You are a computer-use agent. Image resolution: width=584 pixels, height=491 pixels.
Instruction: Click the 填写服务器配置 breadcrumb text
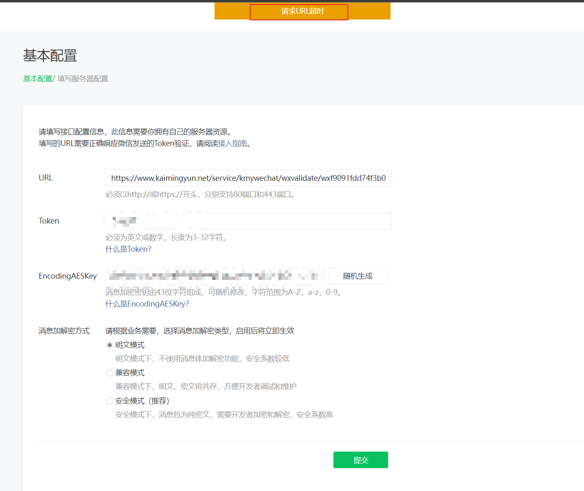tap(83, 79)
